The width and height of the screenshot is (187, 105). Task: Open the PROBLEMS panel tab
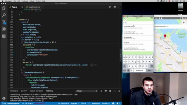coord(14,91)
